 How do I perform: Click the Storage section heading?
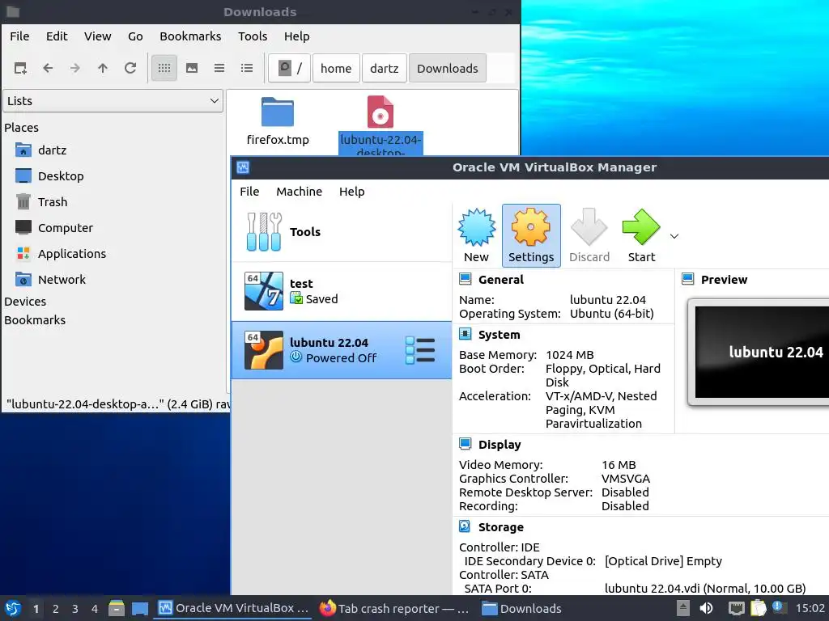coord(500,527)
